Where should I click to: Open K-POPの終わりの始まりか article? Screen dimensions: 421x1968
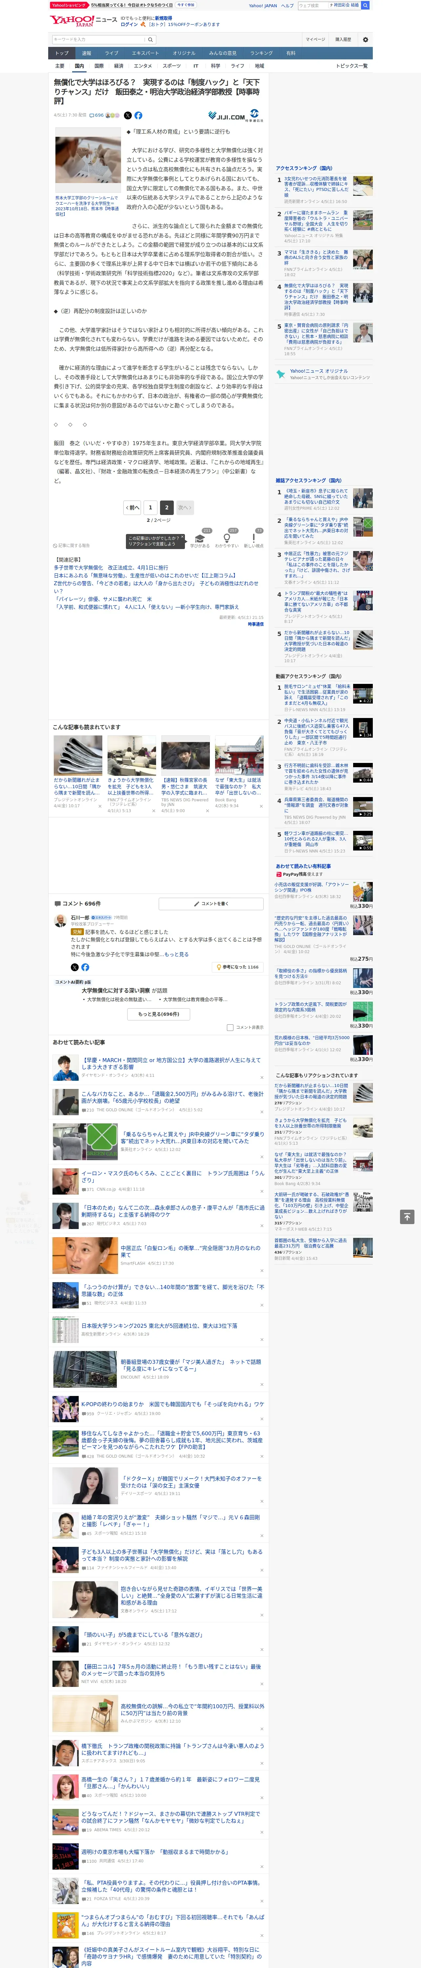[173, 1404]
